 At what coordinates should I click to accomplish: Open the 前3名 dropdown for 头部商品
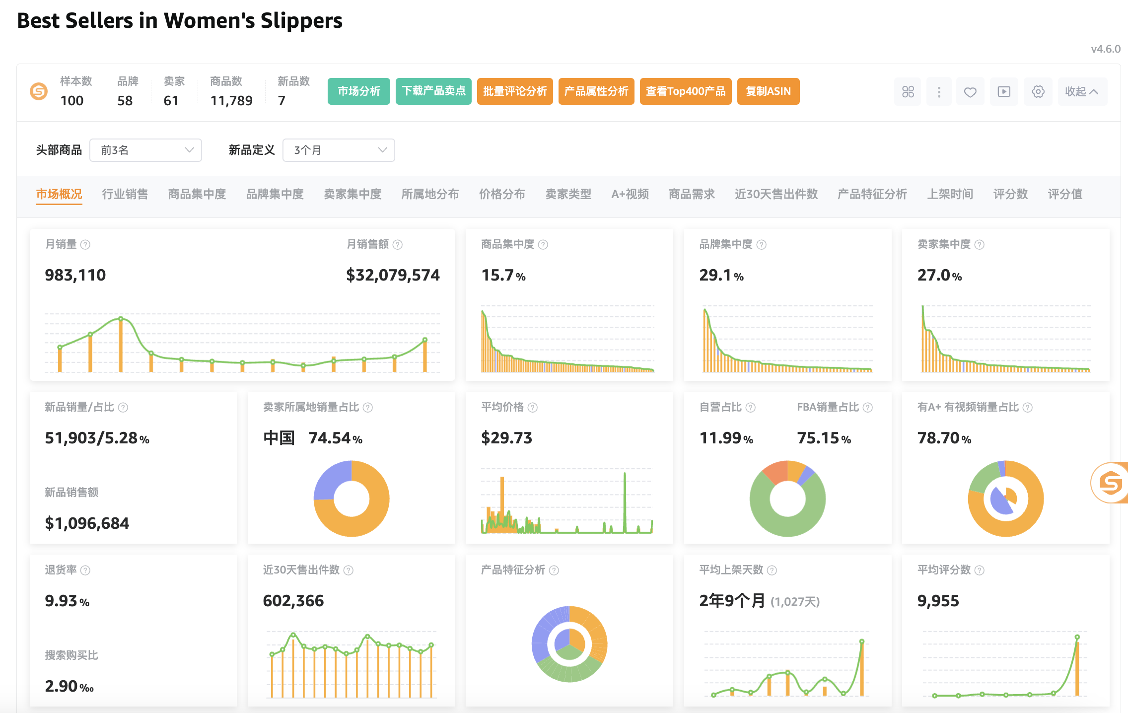coord(145,150)
